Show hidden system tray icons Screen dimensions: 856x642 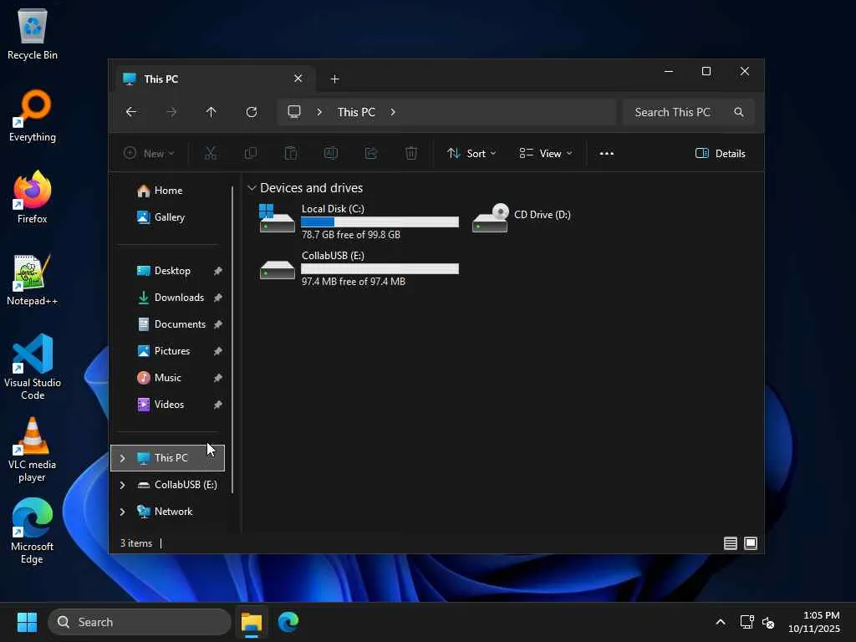[x=721, y=622]
